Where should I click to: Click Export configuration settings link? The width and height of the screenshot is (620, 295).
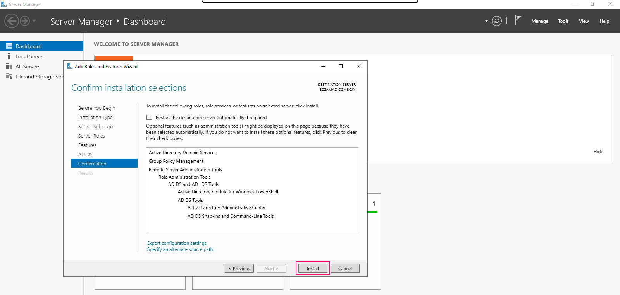(x=177, y=243)
